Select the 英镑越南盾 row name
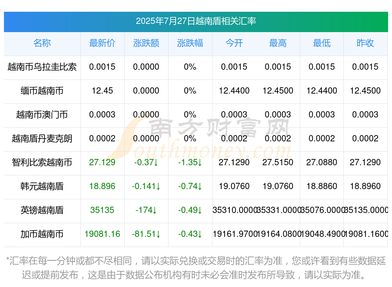Viewport: 392px width, 287px height. tap(42, 210)
